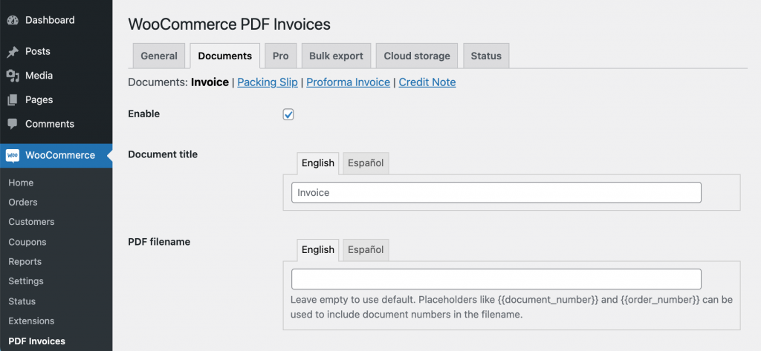761x351 pixels.
Task: Open the Pro tab
Action: click(x=280, y=56)
